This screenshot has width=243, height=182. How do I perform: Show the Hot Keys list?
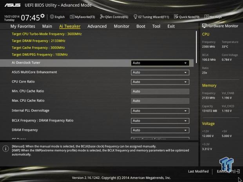[213, 17]
